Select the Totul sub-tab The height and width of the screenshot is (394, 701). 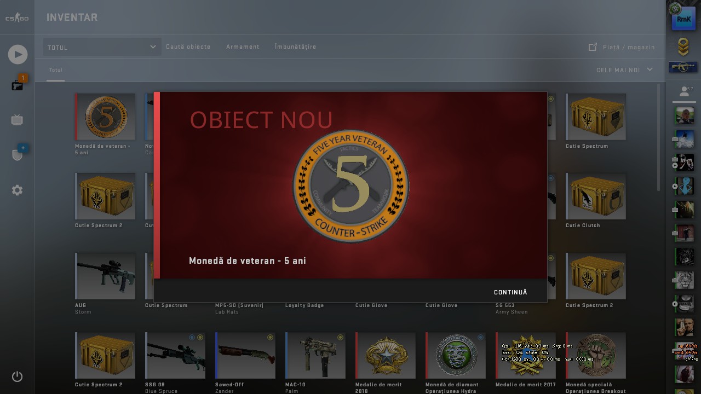(x=56, y=71)
